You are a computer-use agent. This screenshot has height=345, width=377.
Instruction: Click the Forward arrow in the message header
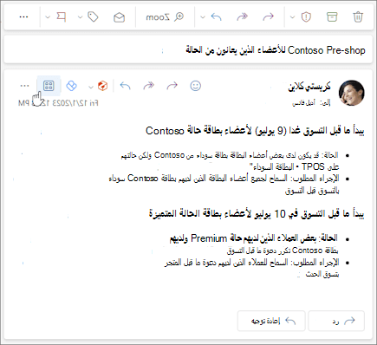(x=125, y=86)
